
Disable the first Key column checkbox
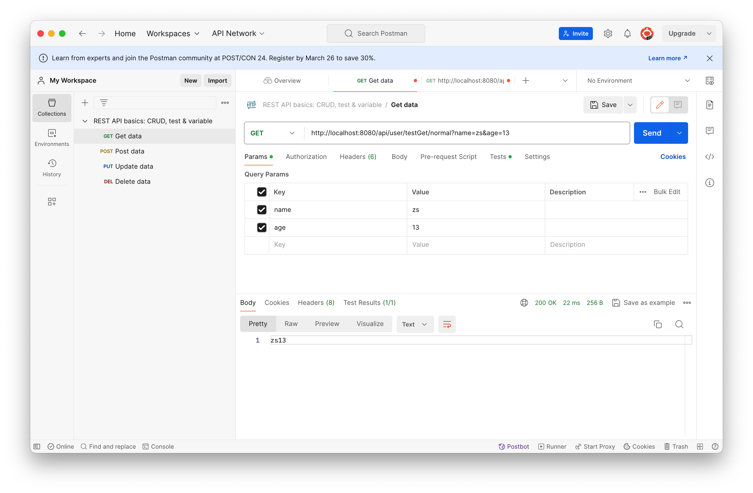click(x=262, y=191)
